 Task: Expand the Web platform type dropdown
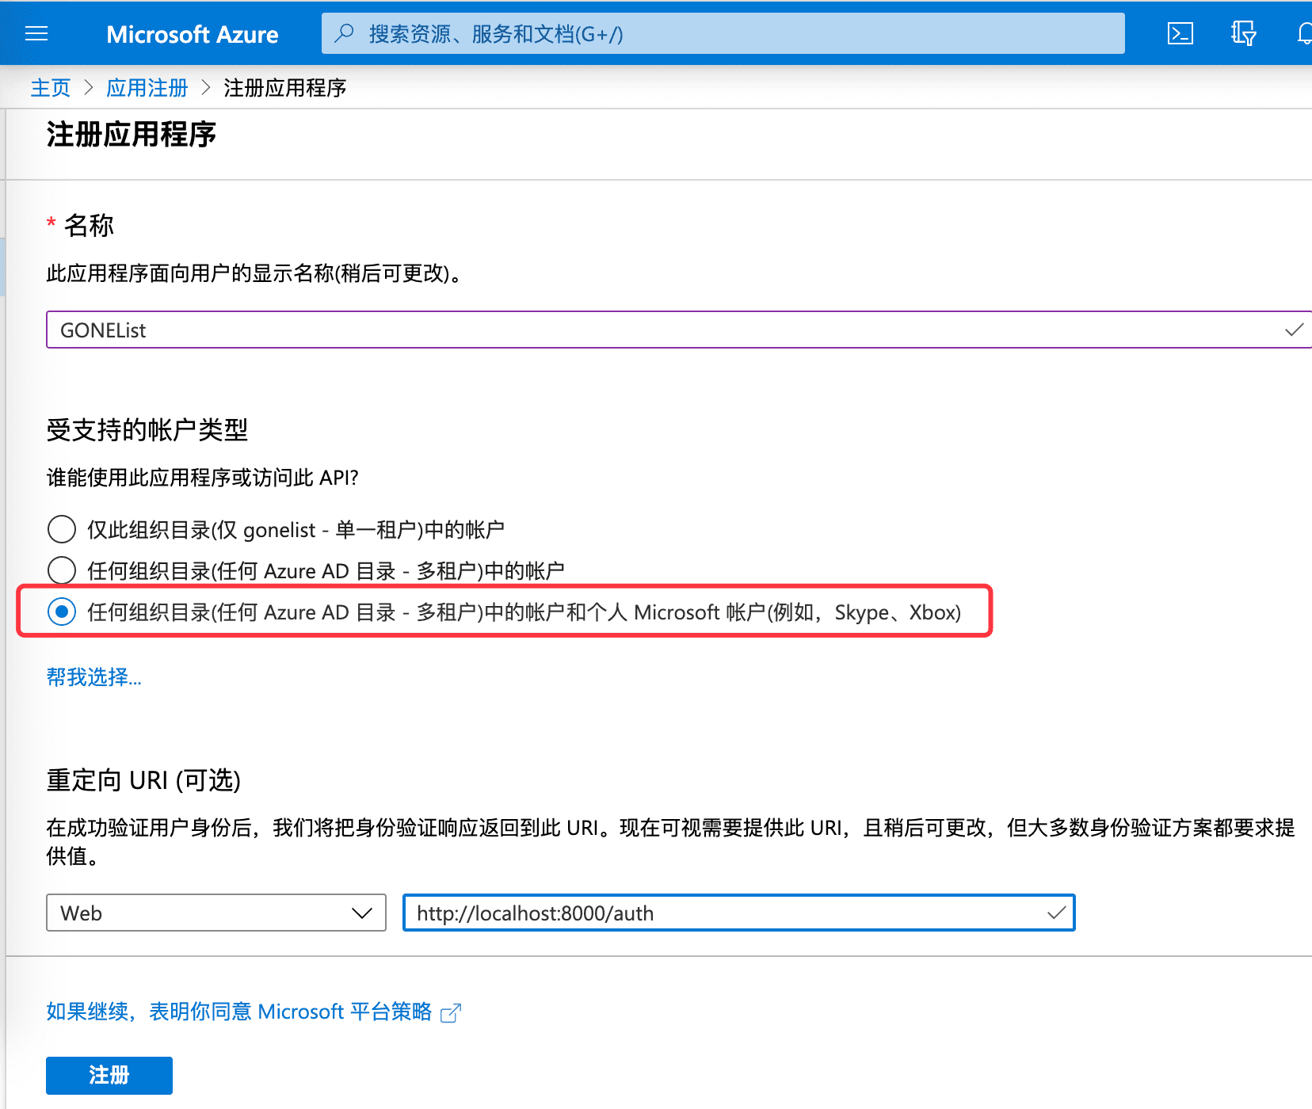(x=215, y=913)
